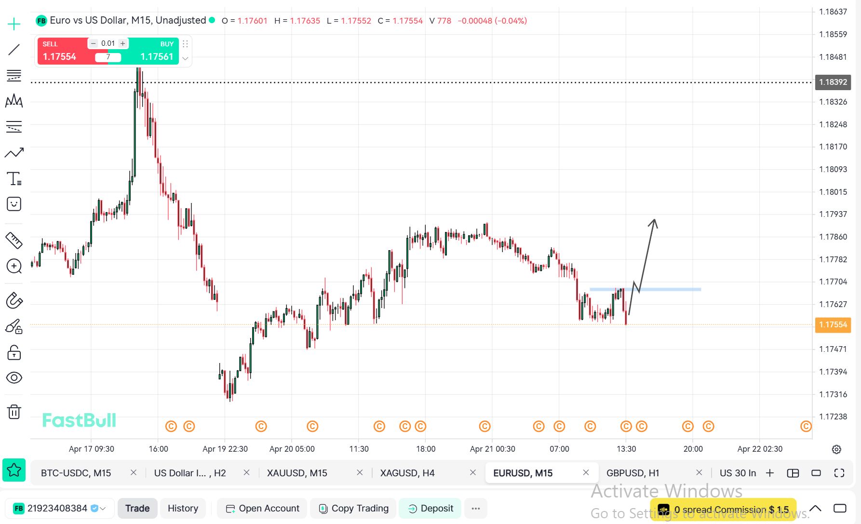Open the text annotation tool
Image resolution: width=861 pixels, height=524 pixels.
click(x=14, y=179)
